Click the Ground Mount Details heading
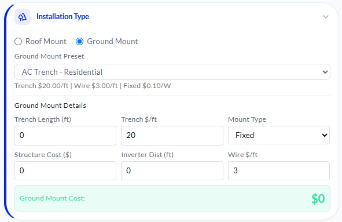The height and width of the screenshot is (222, 342). [x=50, y=105]
